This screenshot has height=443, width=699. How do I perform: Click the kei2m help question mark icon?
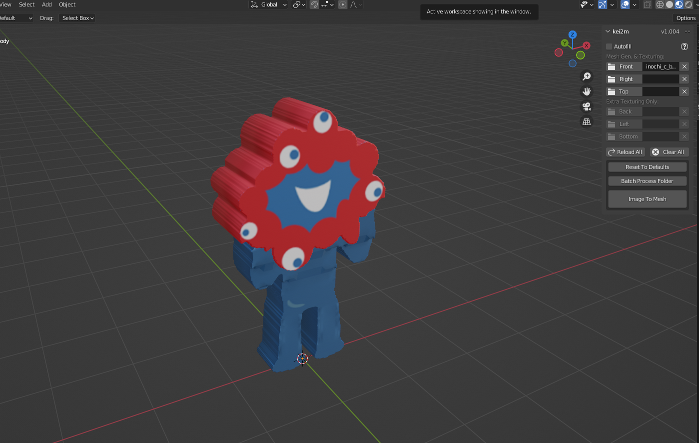685,46
